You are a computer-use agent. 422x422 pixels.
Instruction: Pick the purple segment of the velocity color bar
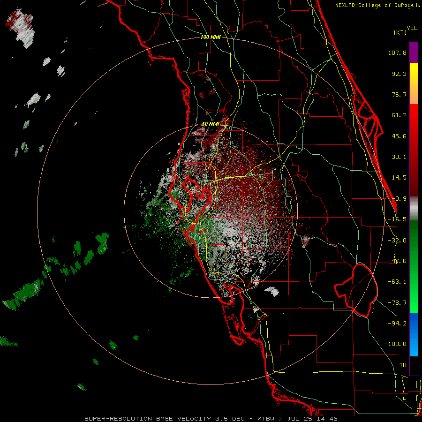point(414,52)
